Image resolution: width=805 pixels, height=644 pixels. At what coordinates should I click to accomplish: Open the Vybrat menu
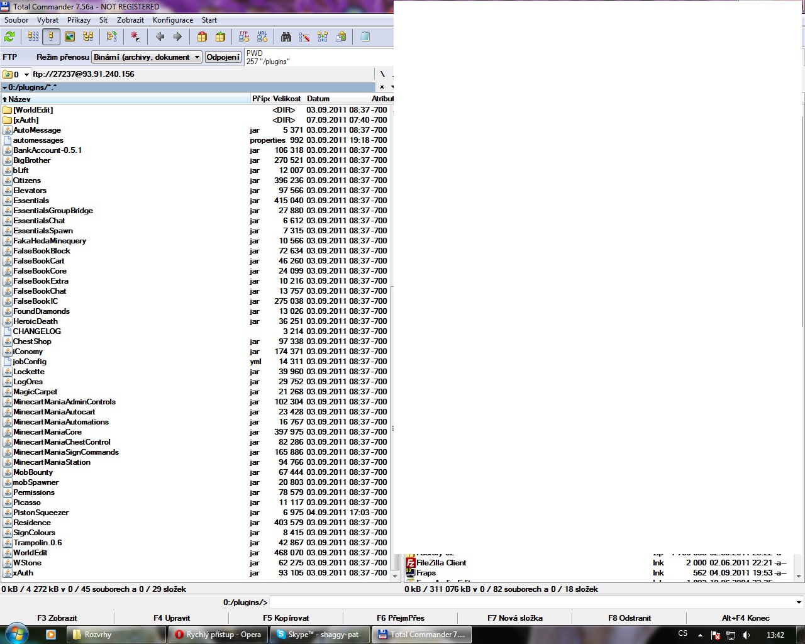click(48, 20)
